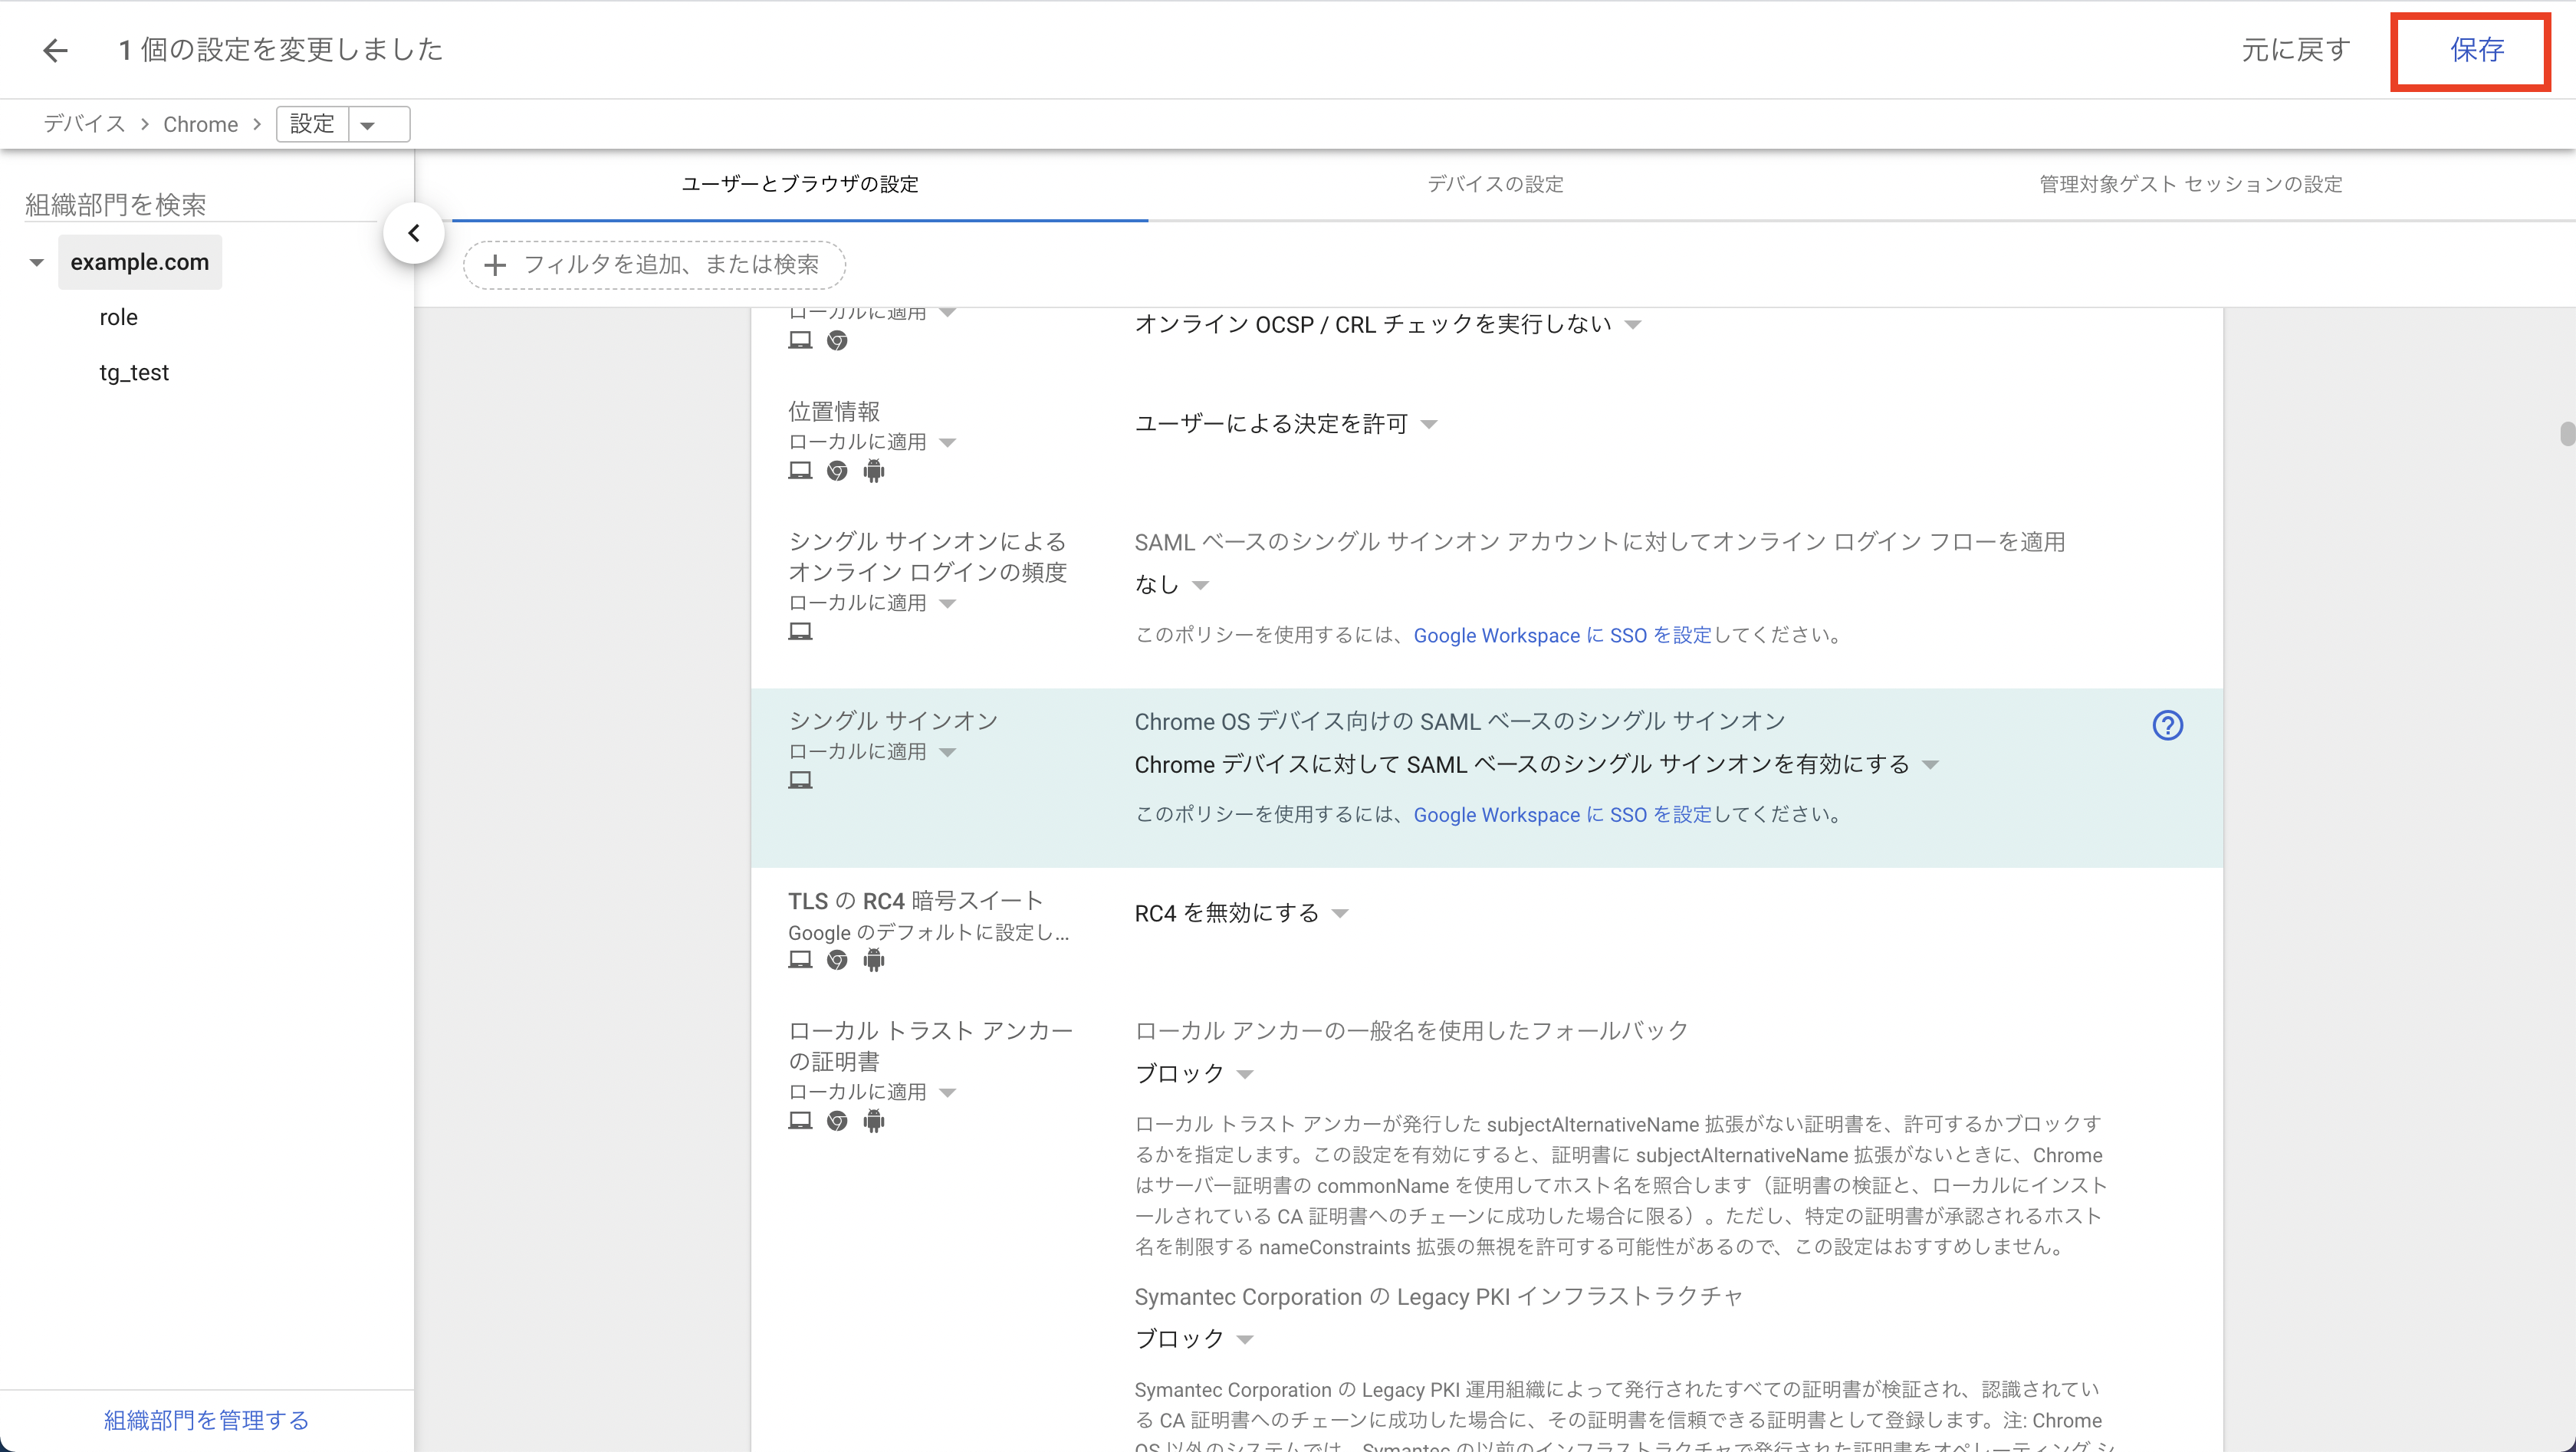Open the 設定 breadcrumb dropdown arrow
Screen dimensions: 2576x1452
pyautogui.click(x=368, y=125)
